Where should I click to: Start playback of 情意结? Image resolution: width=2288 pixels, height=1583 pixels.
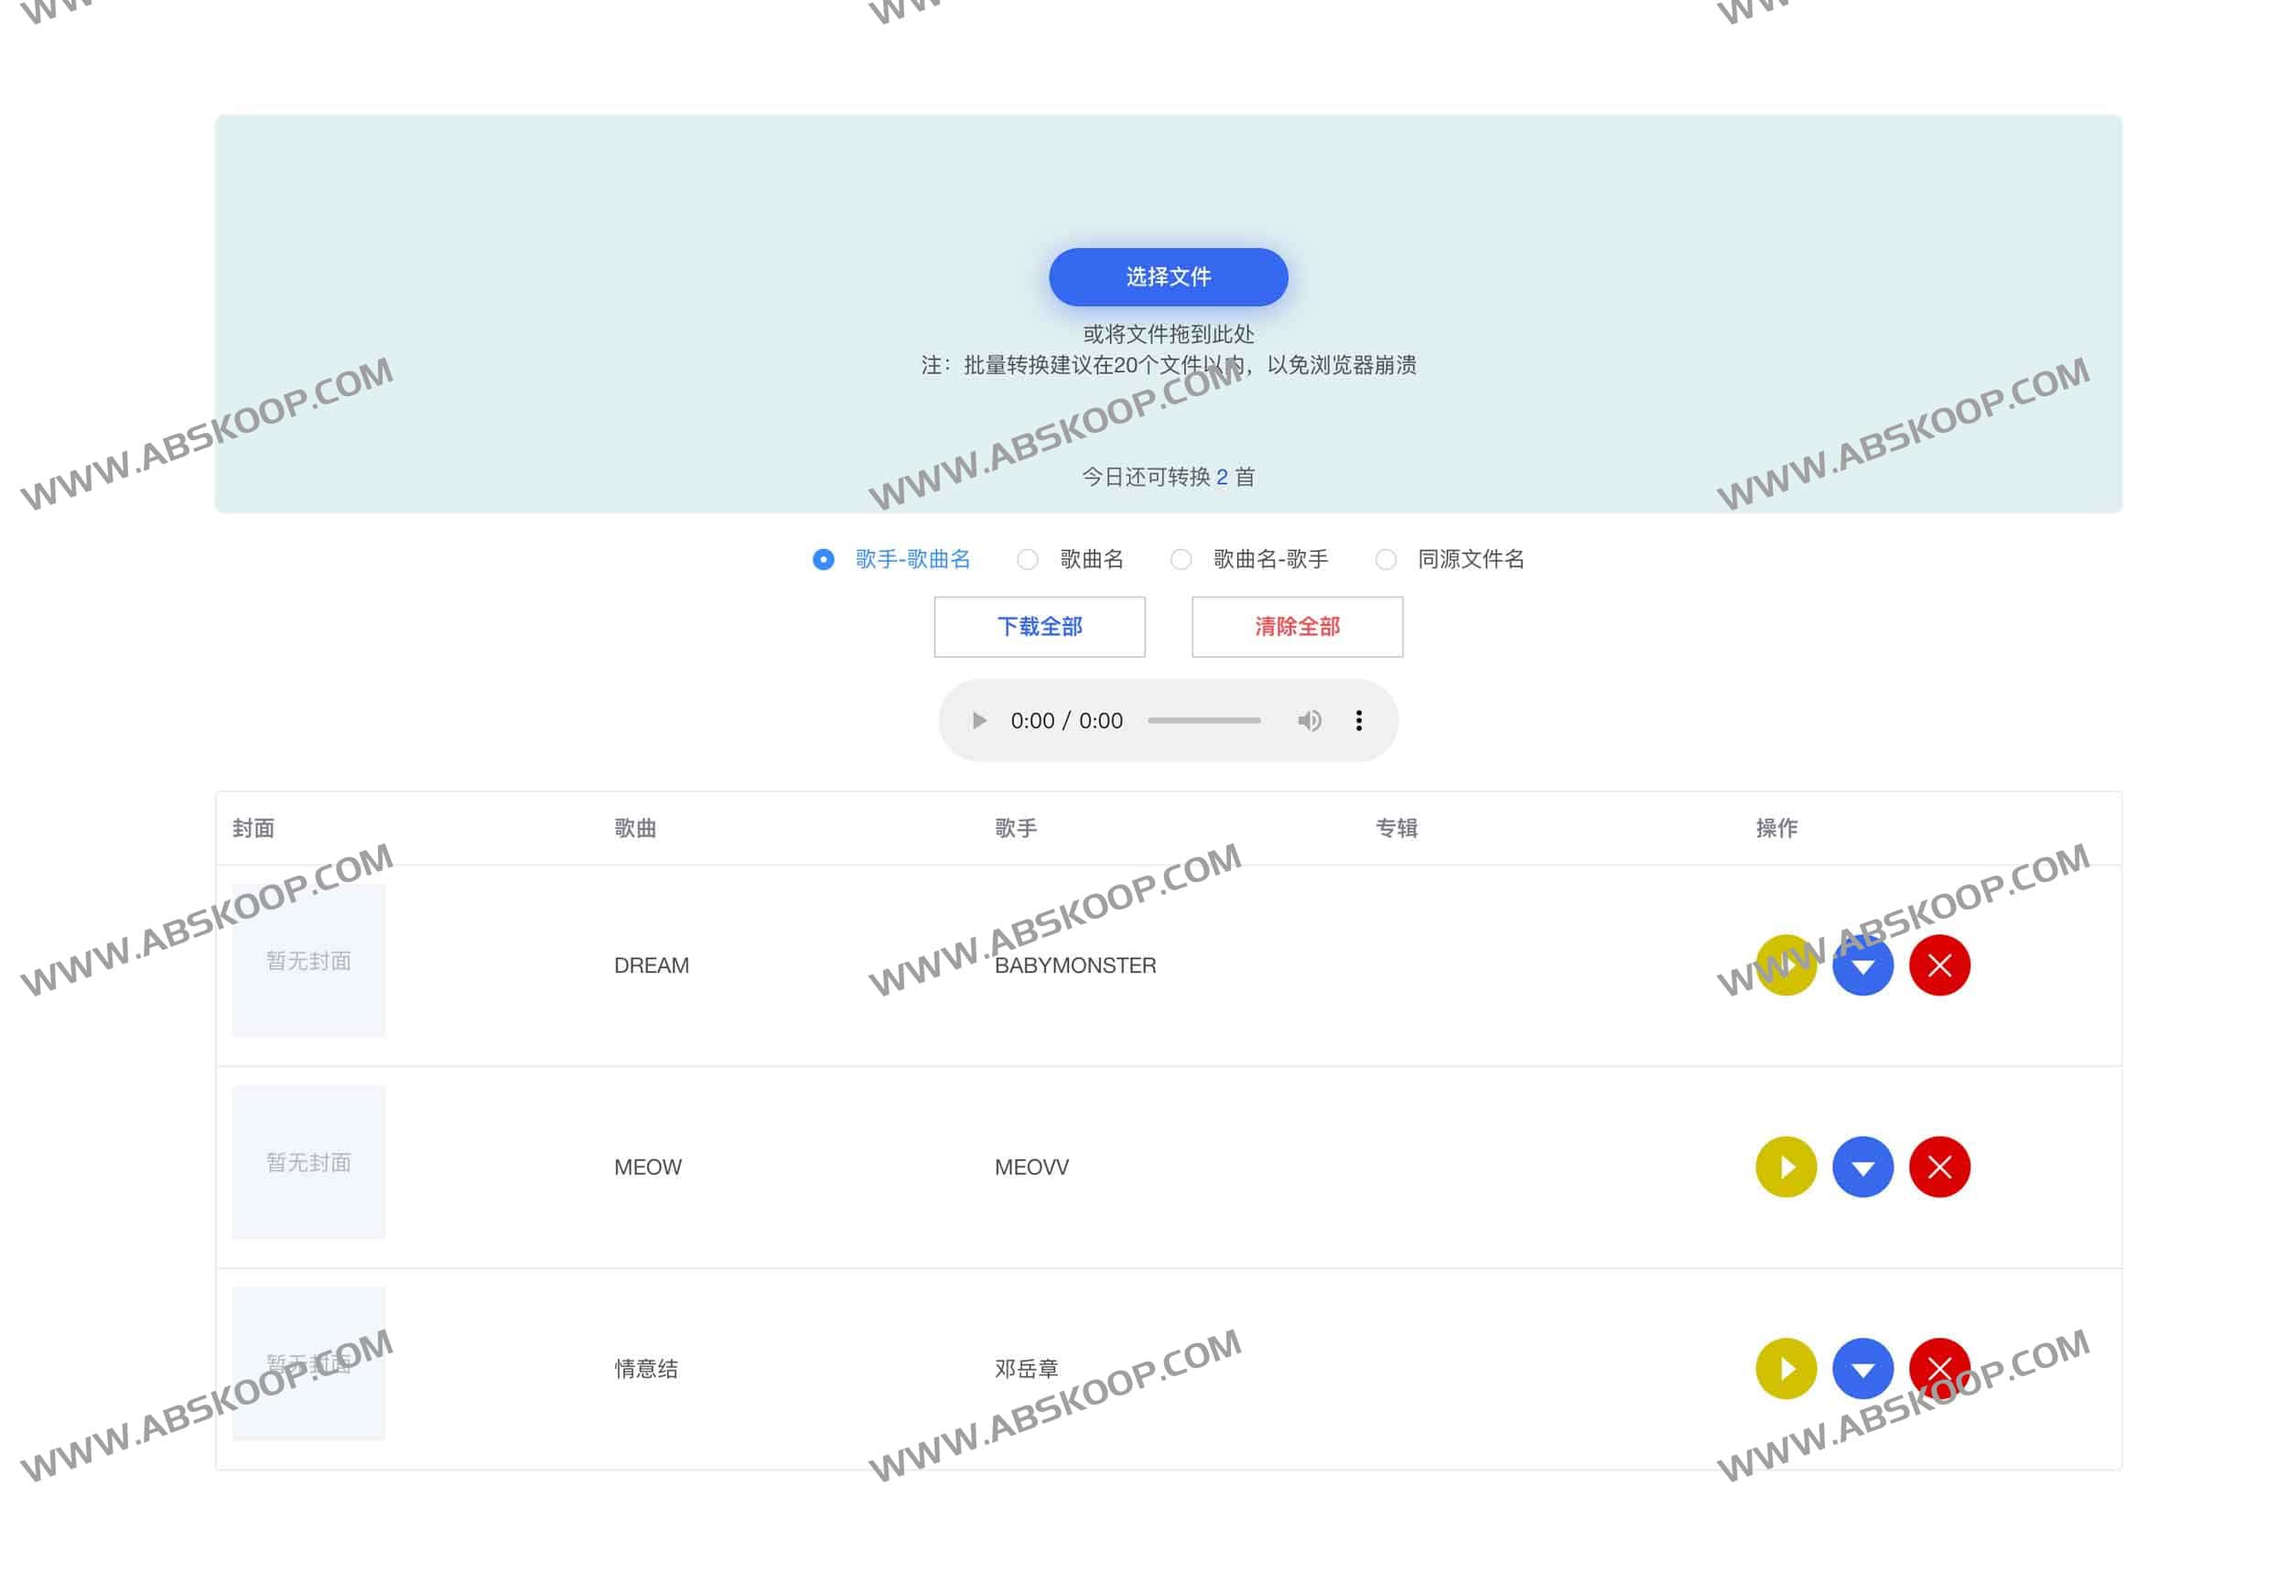coord(1786,1369)
